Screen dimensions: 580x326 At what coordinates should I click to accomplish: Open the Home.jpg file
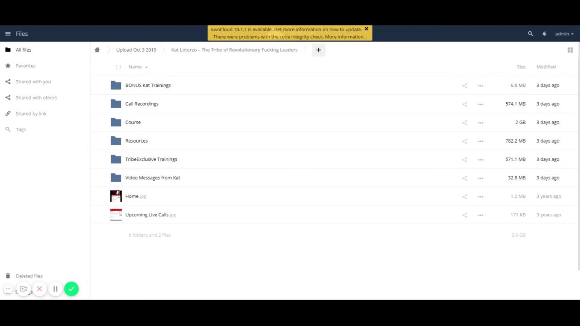(x=135, y=196)
